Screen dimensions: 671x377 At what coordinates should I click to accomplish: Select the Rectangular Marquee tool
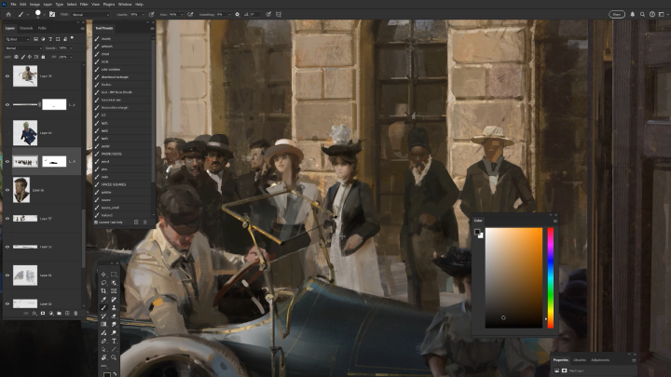(114, 275)
